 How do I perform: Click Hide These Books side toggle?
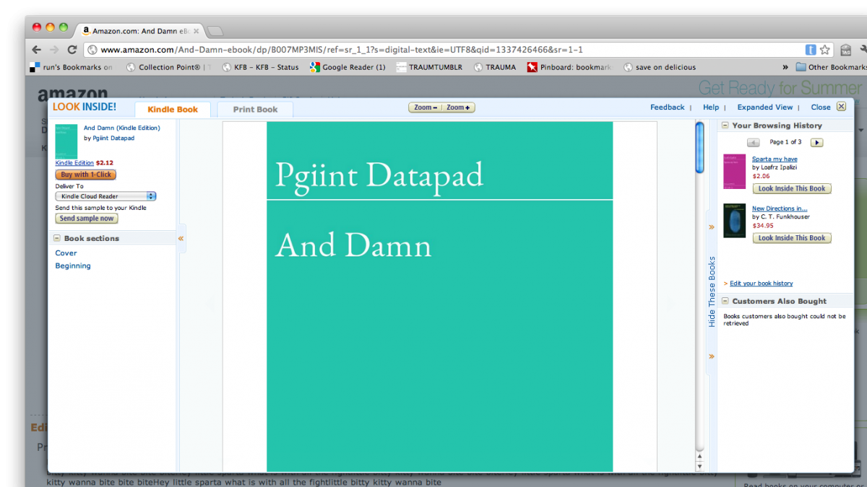point(712,291)
